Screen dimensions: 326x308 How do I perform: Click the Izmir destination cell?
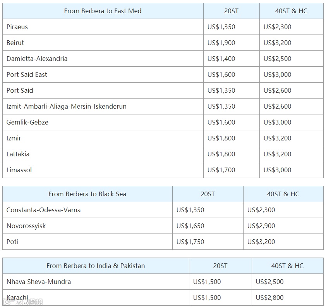(103, 138)
